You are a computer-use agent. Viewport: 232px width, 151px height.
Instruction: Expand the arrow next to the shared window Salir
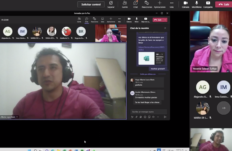click(x=165, y=20)
